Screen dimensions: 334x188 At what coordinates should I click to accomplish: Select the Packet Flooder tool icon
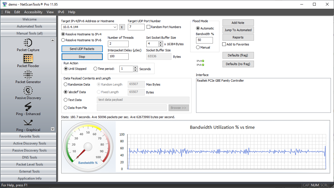[x=28, y=59]
